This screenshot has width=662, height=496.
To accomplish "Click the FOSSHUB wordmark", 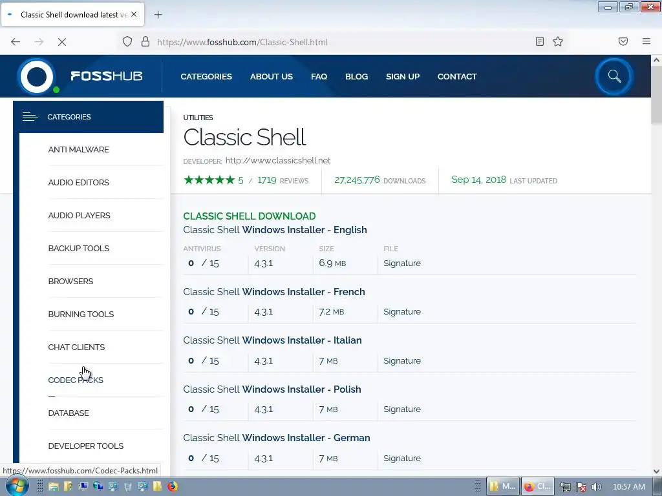I will pos(107,76).
